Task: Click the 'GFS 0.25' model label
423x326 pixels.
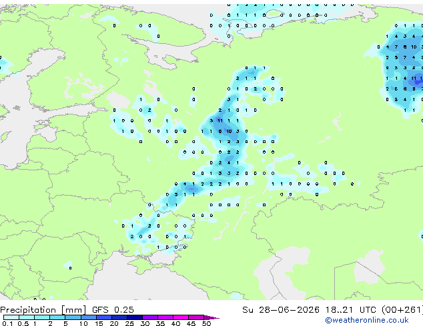Action: [113, 310]
